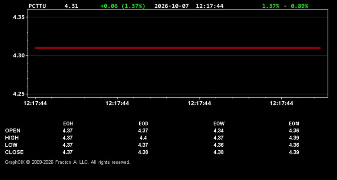Viewport: 337px width, 180px height.
Task: Click the EOW LOW value 4.36
Action: tap(218, 145)
